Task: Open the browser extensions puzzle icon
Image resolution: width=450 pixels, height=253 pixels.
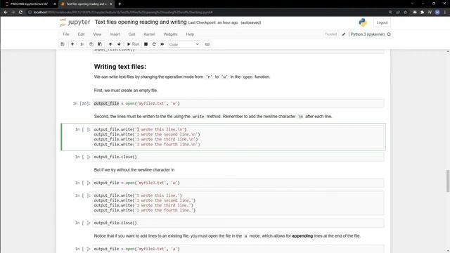Action: 422,13
